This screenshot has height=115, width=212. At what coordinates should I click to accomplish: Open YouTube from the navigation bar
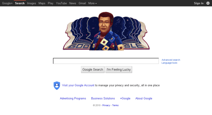point(61,3)
